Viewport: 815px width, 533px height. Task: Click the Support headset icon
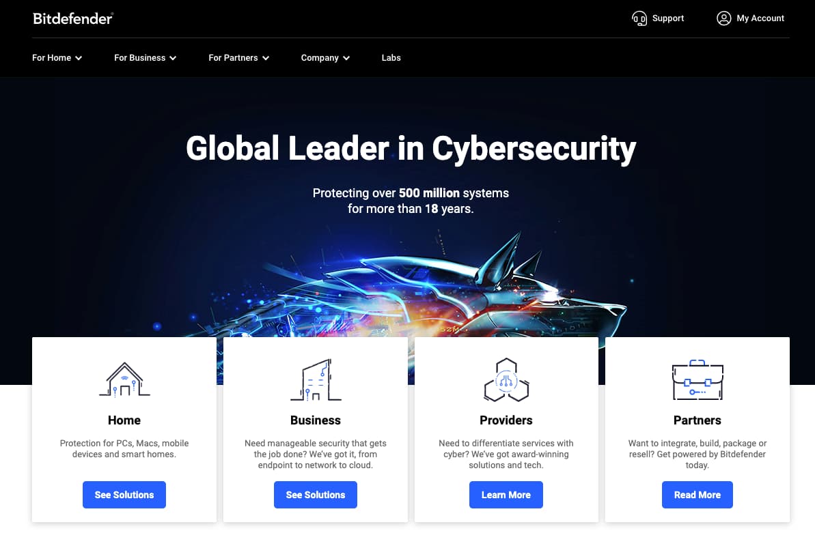click(x=639, y=18)
